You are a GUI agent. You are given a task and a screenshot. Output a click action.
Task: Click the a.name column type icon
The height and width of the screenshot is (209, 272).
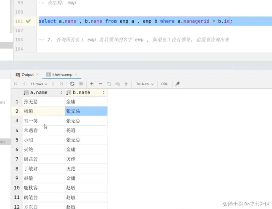pos(26,93)
